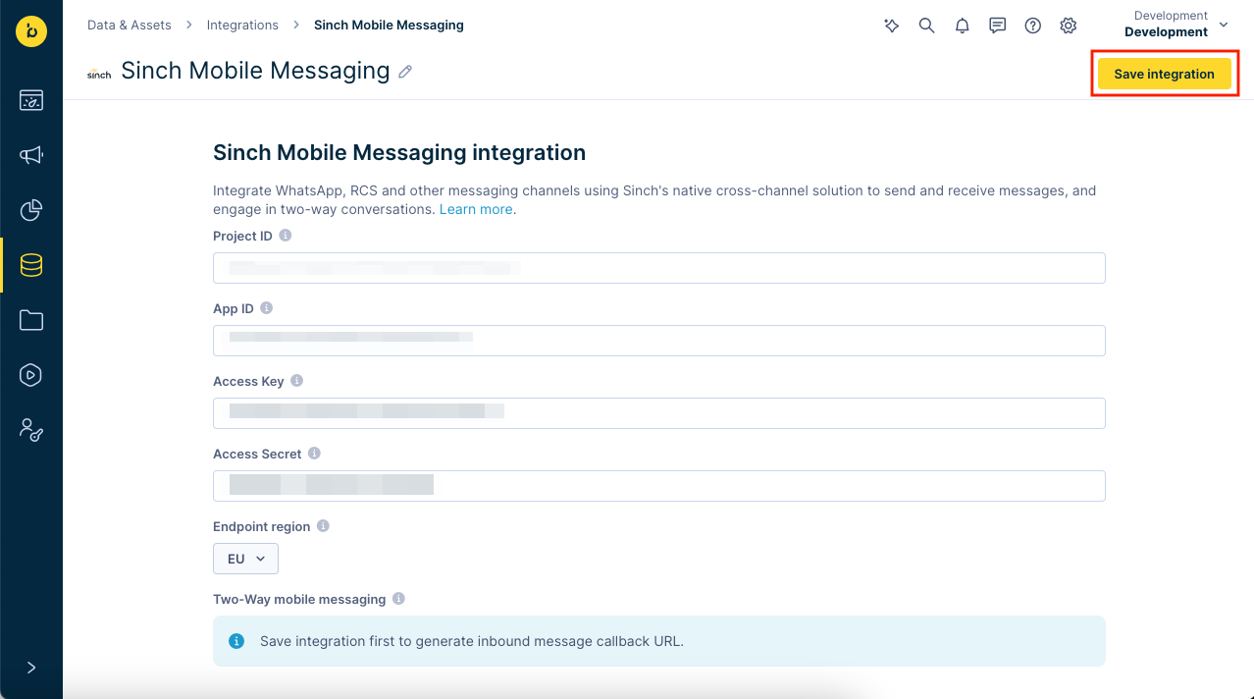1254x699 pixels.
Task: Click the Project ID label text
Action: pos(242,236)
